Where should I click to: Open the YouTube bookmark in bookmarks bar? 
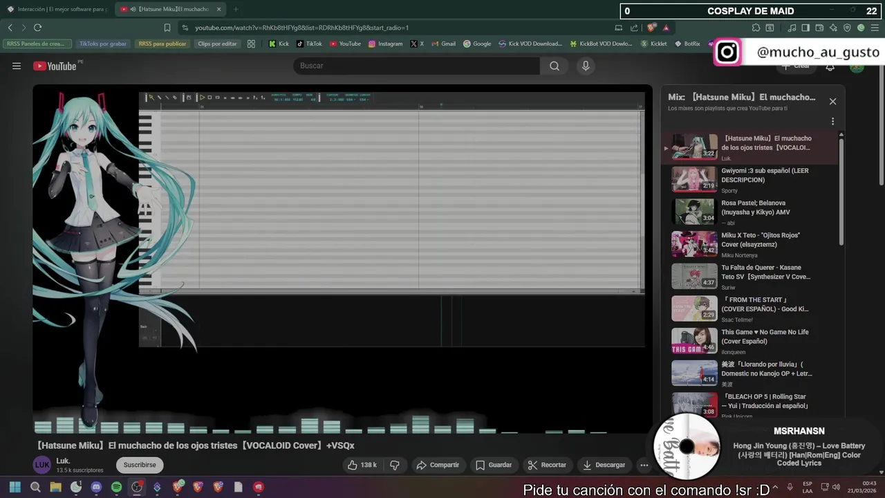click(345, 44)
